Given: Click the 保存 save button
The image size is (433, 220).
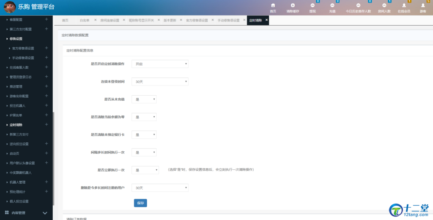Looking at the screenshot, I should (140, 203).
